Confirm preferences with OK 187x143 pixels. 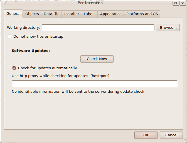click(146, 135)
